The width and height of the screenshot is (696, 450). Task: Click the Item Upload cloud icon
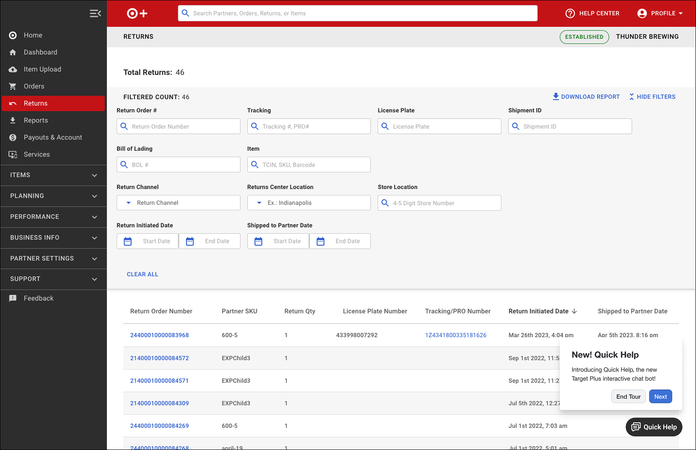13,69
